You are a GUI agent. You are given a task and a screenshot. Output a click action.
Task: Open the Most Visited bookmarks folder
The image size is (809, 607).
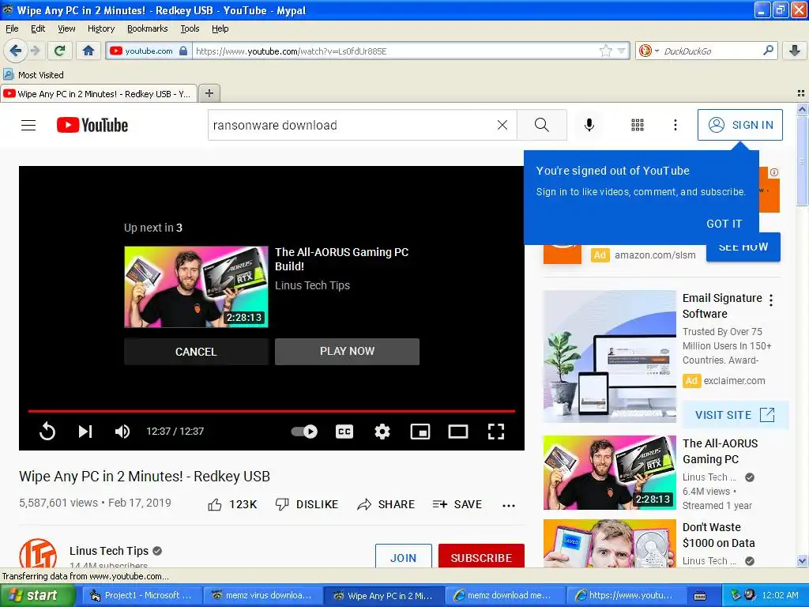pos(33,75)
